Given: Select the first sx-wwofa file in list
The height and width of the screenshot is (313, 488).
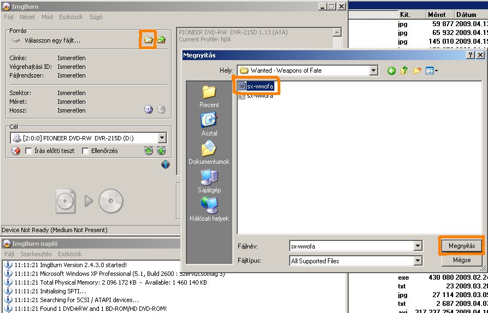Looking at the screenshot, I should [x=259, y=86].
